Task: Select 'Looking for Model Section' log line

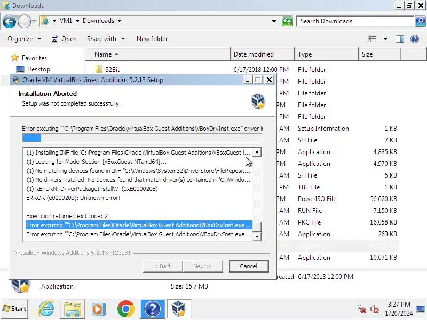Action: pos(96,162)
